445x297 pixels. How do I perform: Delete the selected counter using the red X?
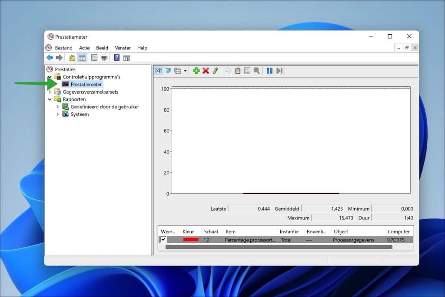coord(206,71)
